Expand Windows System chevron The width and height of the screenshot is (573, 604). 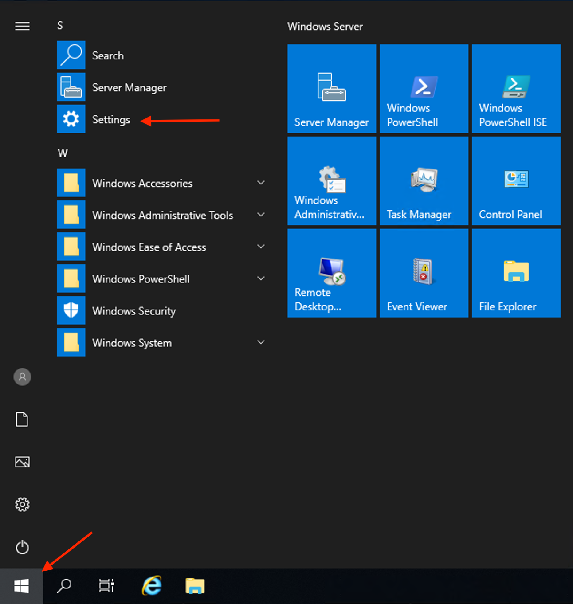click(261, 342)
